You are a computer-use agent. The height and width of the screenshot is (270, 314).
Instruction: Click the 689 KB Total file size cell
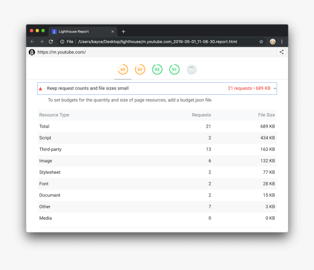[268, 126]
